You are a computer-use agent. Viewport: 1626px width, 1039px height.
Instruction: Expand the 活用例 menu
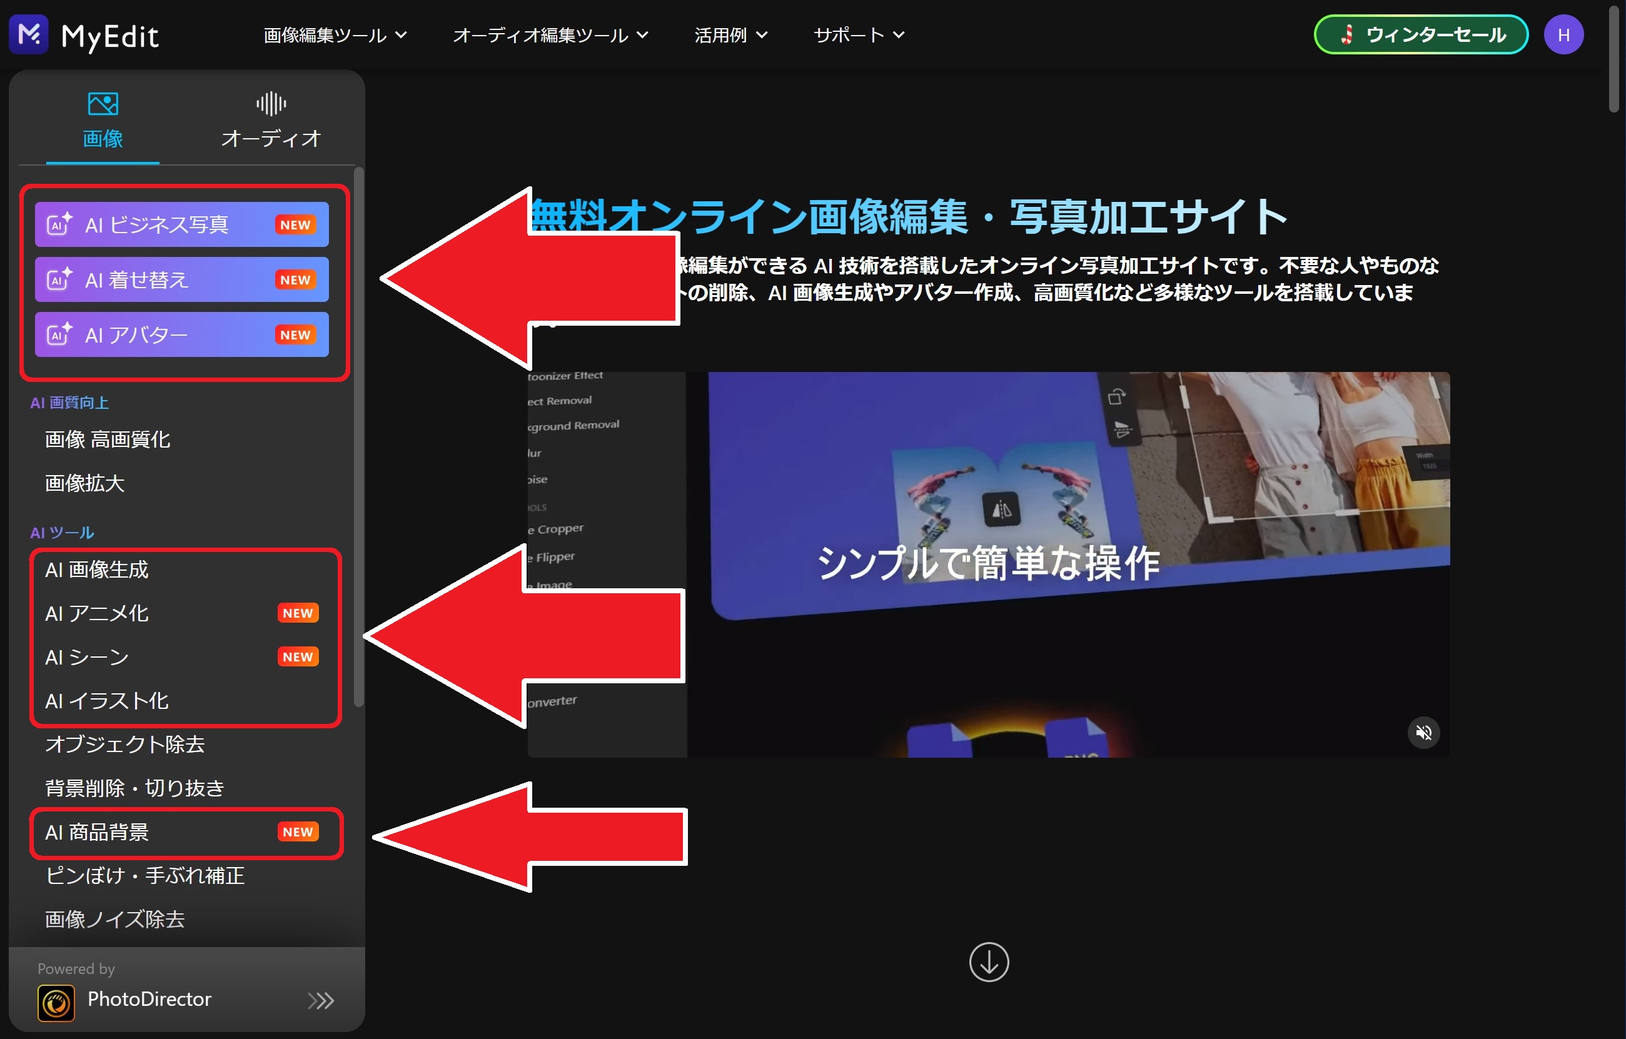click(730, 35)
